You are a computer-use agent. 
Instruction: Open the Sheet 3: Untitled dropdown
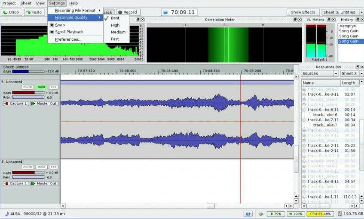342,12
